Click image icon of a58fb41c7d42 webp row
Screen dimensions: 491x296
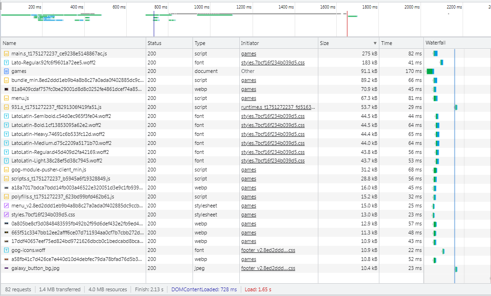coord(6,260)
